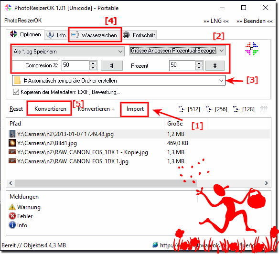Click the Warnung warning icon
Image resolution: width=279 pixels, height=254 pixels.
coord(12,207)
